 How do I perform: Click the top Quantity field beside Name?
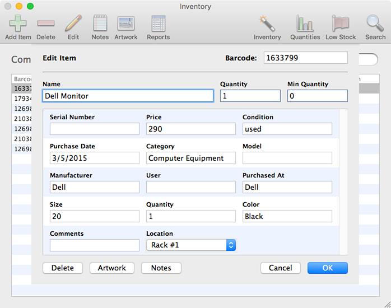pos(250,96)
